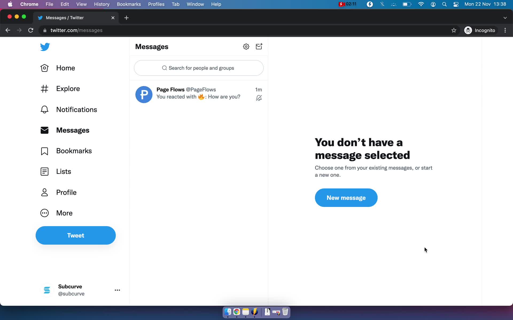The height and width of the screenshot is (320, 513).
Task: Open the Help menu
Action: (216, 4)
